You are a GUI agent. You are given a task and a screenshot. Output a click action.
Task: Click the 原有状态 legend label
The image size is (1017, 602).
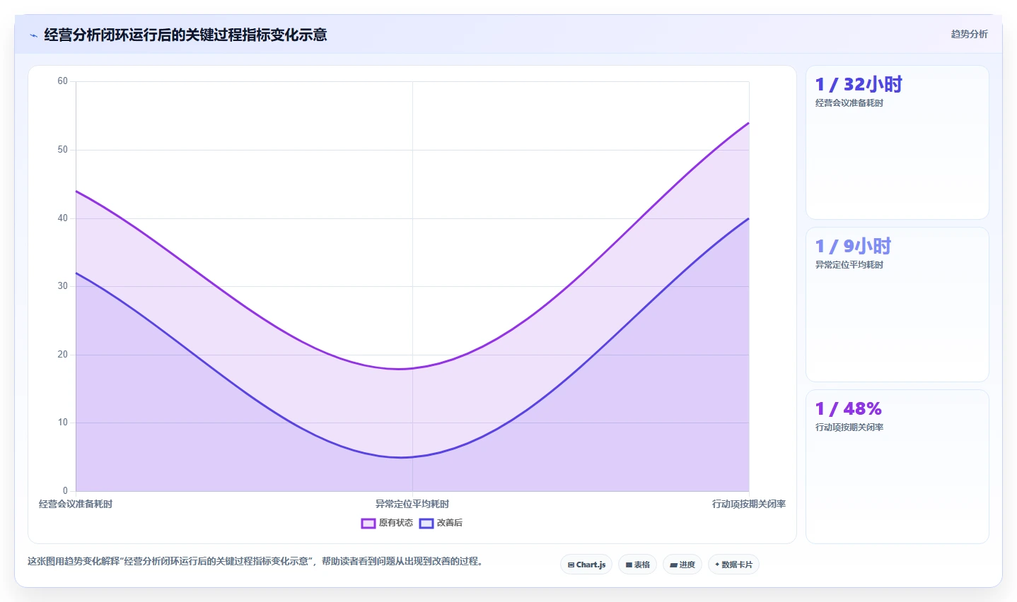(x=396, y=523)
